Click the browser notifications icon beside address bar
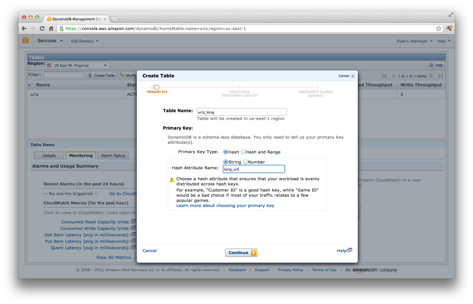473x304 pixels. pyautogui.click(x=449, y=28)
